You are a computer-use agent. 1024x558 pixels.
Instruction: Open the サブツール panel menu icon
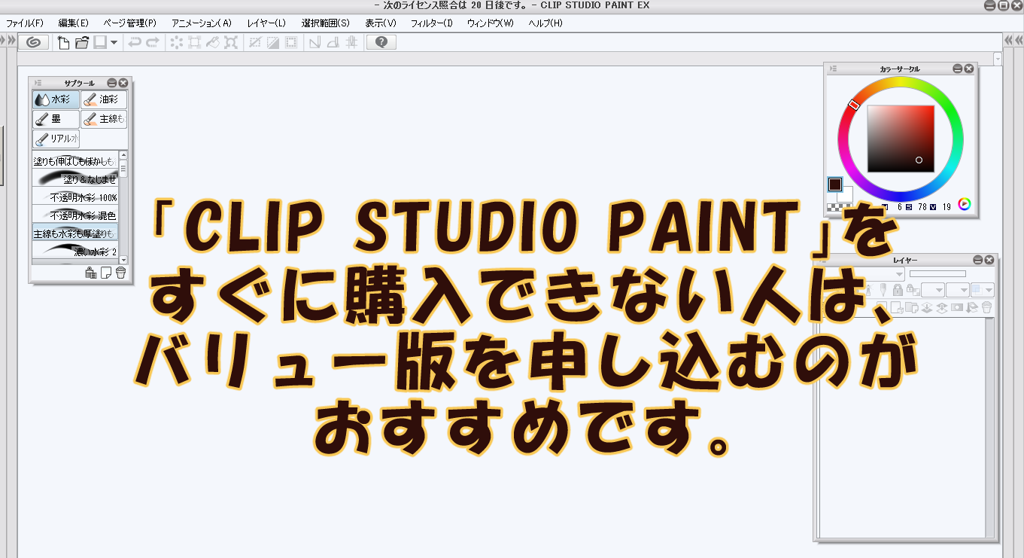[38, 83]
